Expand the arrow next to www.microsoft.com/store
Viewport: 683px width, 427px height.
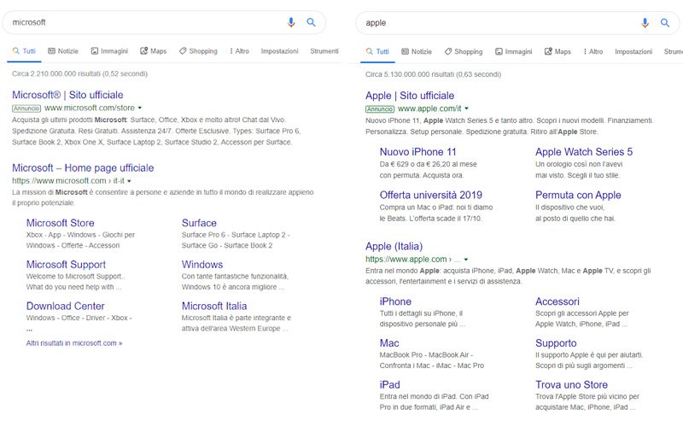(140, 108)
